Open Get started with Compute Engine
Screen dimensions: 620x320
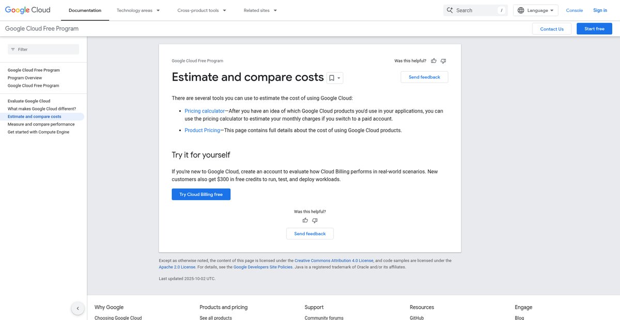click(x=38, y=132)
